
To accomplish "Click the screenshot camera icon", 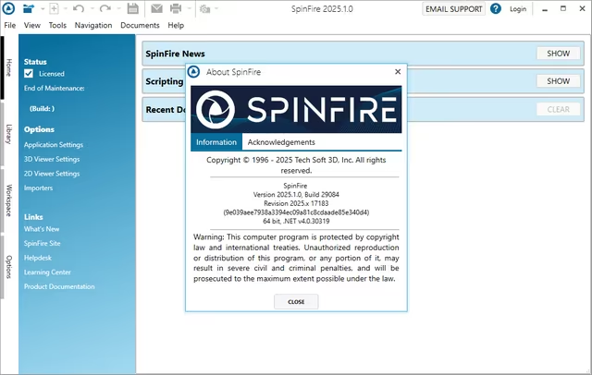I will click(205, 9).
